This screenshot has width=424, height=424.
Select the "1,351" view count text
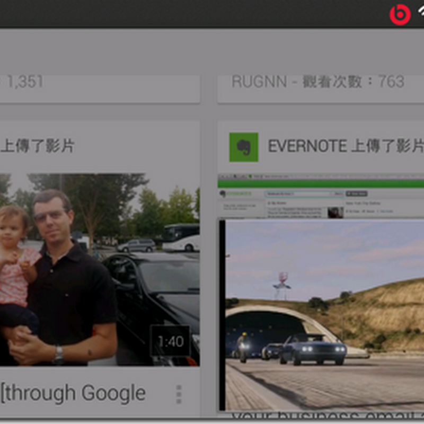point(24,82)
